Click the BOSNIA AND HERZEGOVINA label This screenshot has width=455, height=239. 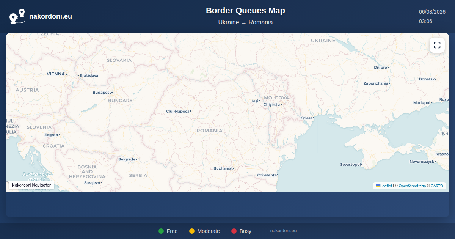[87, 171]
